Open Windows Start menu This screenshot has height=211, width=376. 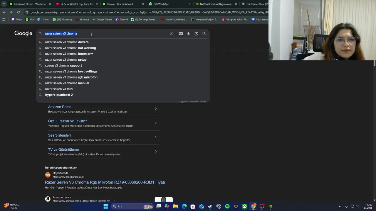coord(106,206)
